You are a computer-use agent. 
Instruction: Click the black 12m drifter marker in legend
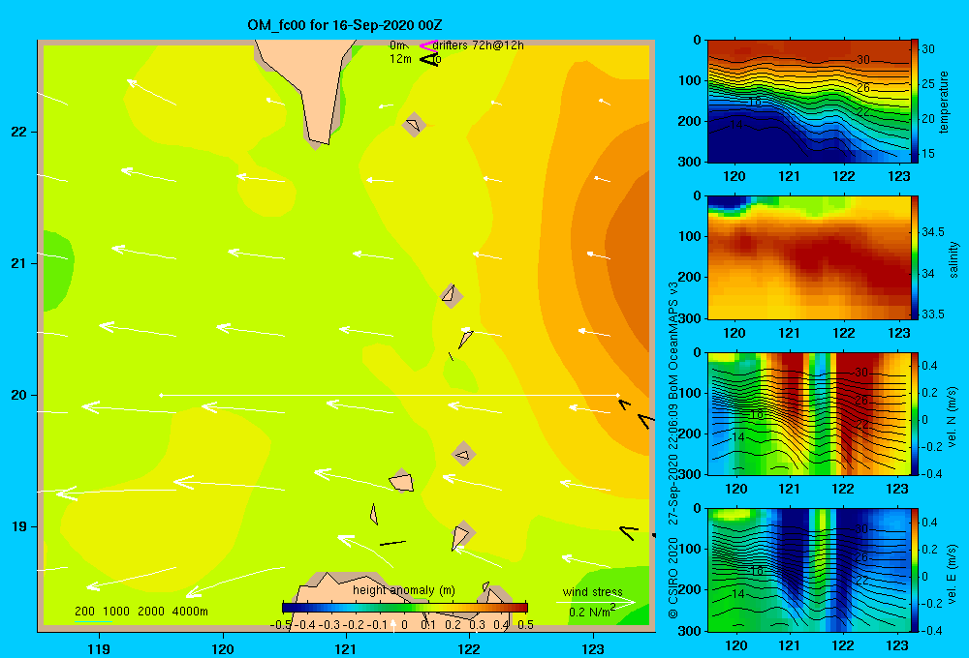click(x=428, y=59)
